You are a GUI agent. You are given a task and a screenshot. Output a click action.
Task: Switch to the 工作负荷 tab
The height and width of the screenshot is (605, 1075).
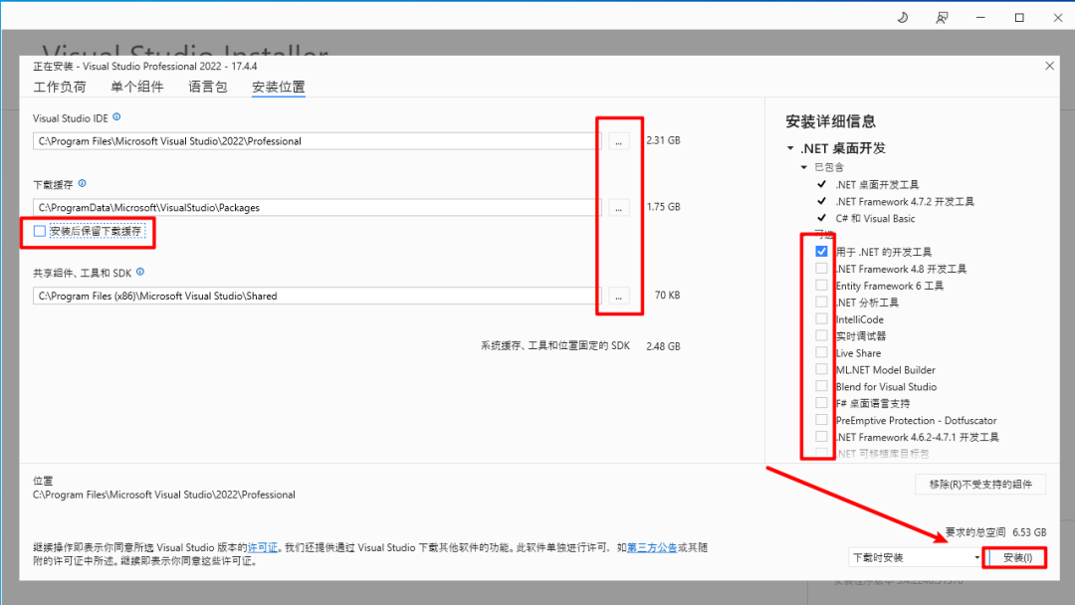coord(60,87)
